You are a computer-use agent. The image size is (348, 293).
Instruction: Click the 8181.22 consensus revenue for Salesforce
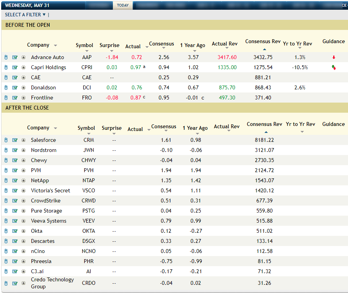[264, 140]
